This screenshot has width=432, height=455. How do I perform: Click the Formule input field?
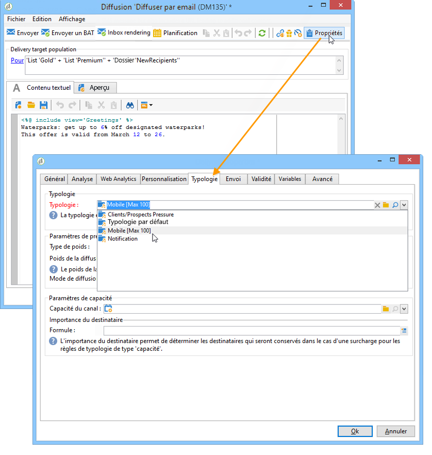point(252,331)
